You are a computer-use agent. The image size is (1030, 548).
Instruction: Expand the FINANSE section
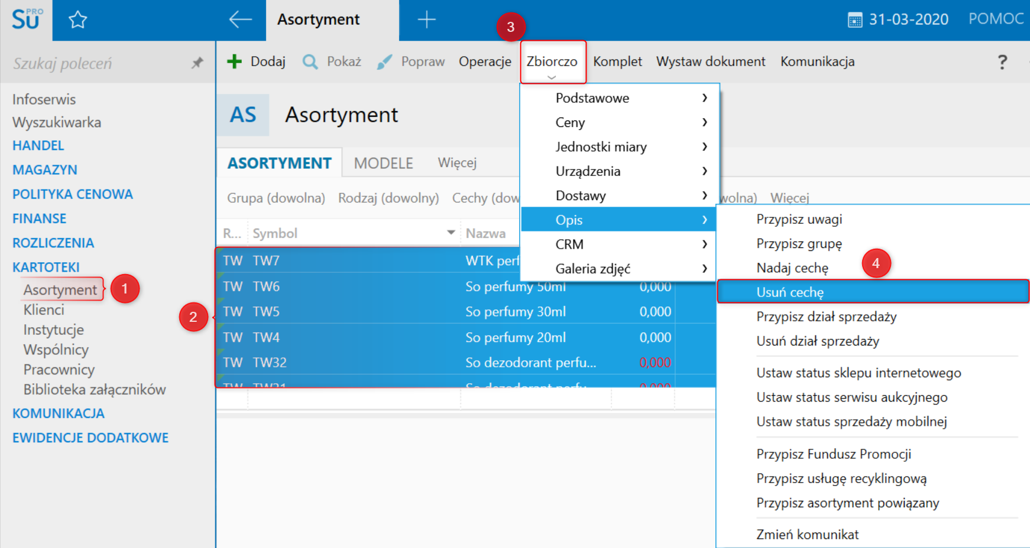click(40, 218)
